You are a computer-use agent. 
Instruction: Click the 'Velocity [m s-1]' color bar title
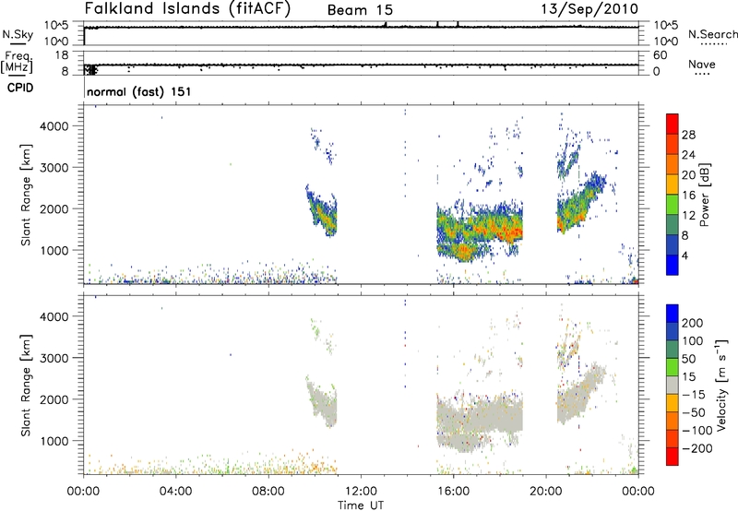(721, 385)
